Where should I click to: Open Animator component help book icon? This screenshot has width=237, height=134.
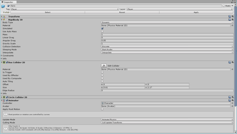click(x=230, y=100)
